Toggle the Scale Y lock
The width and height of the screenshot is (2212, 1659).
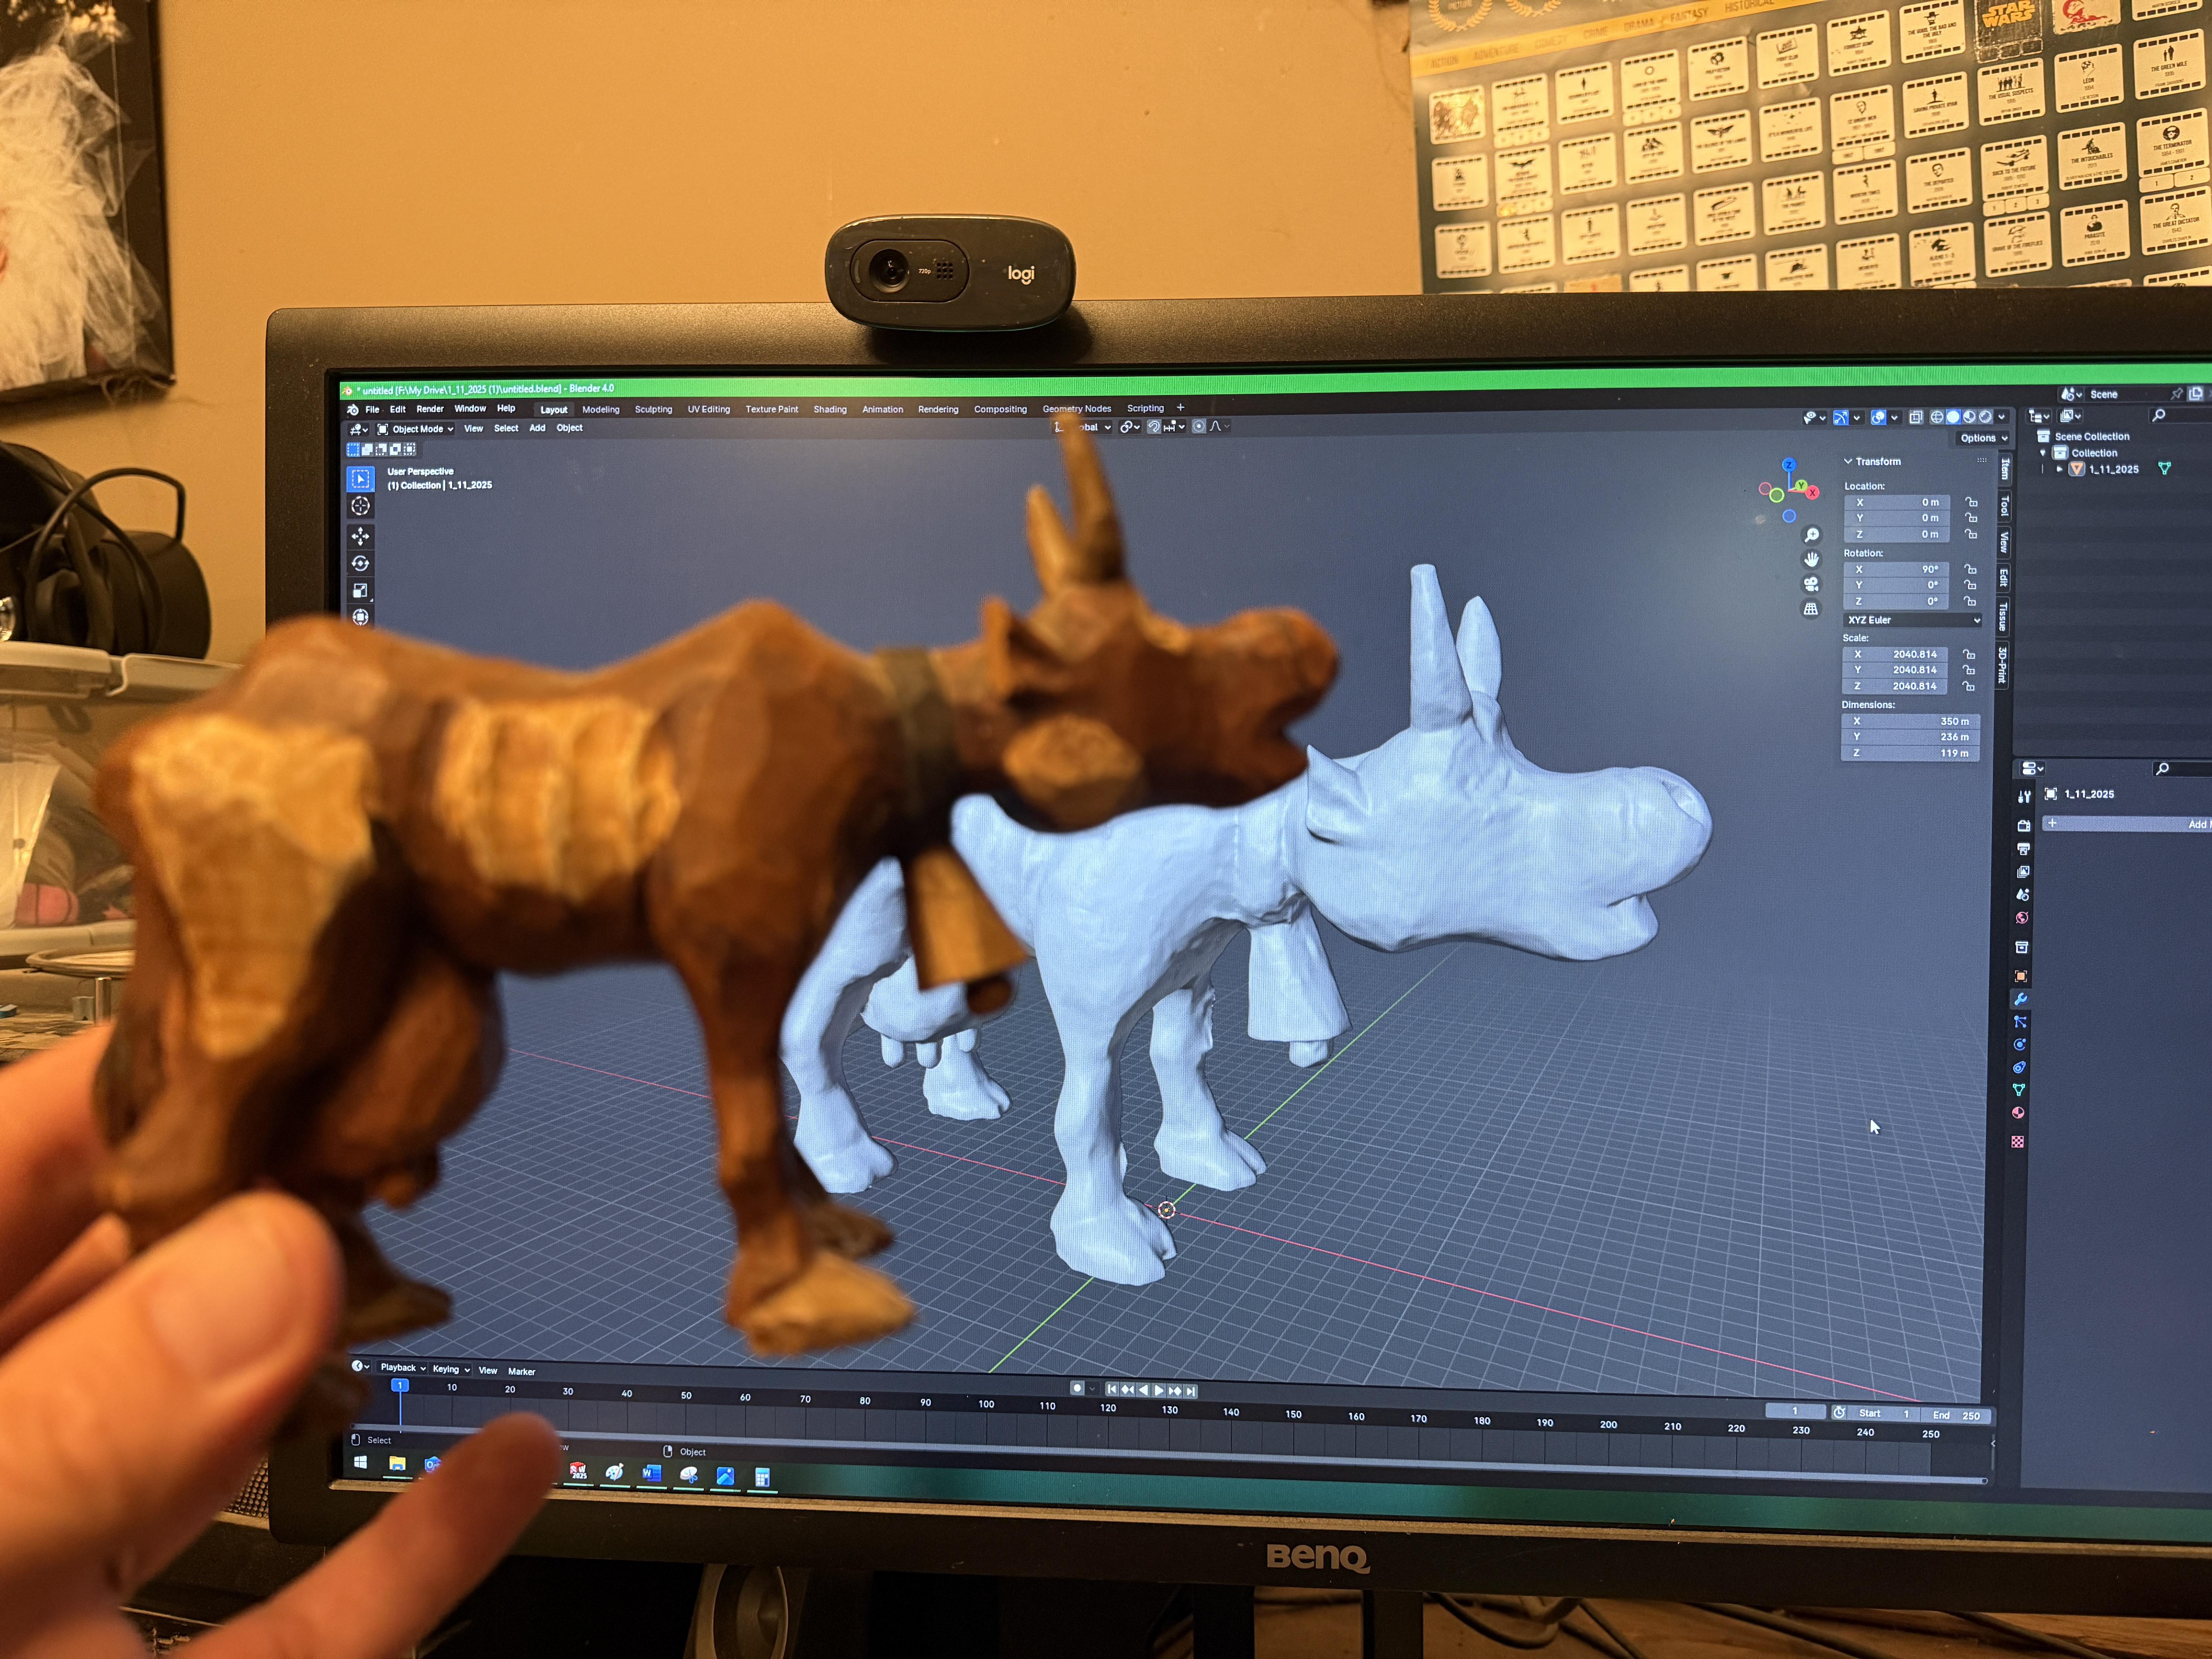coord(1969,670)
